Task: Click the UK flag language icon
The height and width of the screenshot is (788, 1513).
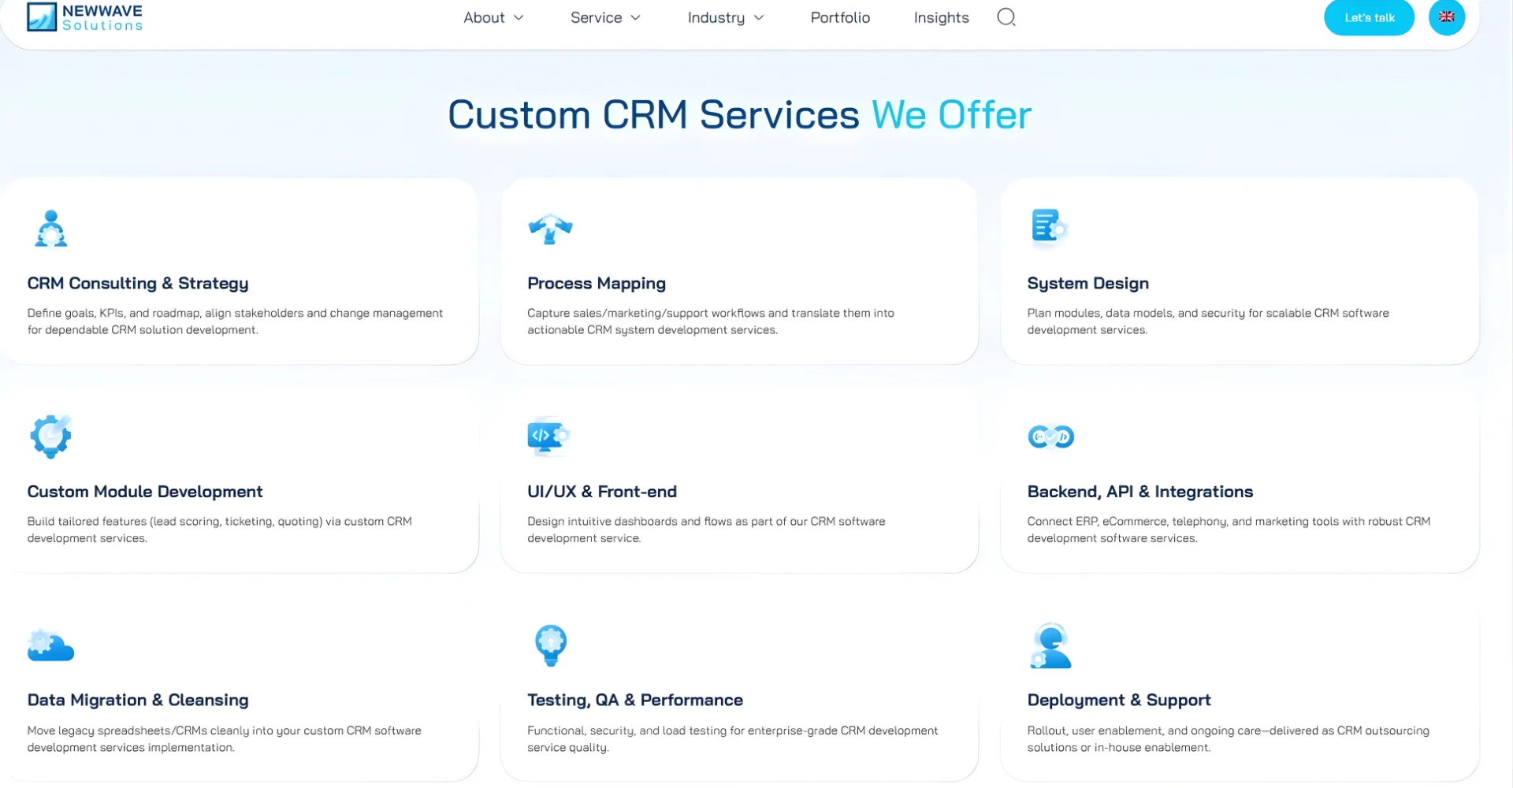Action: click(1447, 17)
